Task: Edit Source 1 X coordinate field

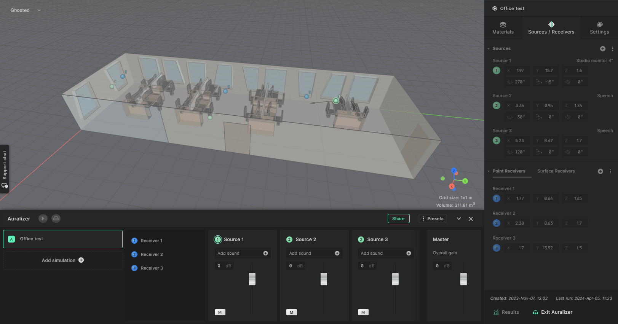Action: point(516,70)
